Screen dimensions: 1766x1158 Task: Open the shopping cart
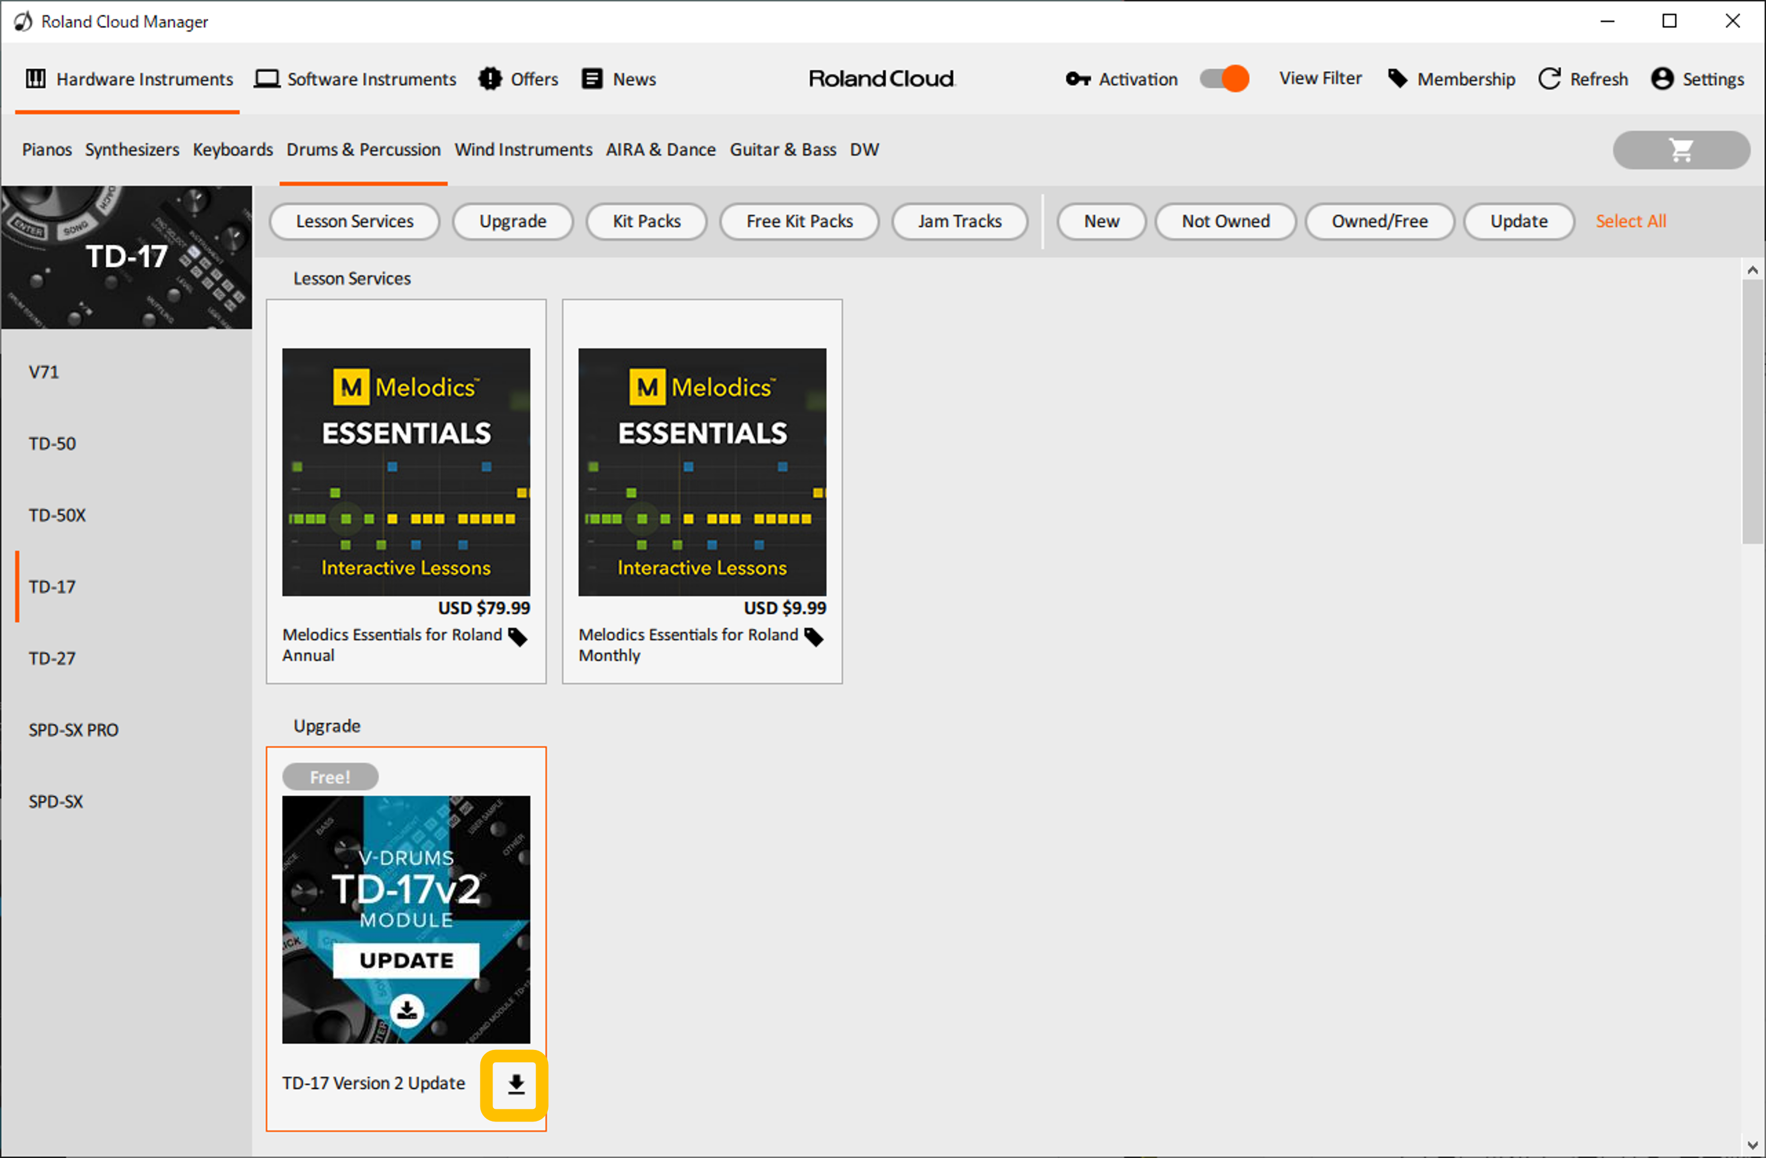coord(1681,150)
